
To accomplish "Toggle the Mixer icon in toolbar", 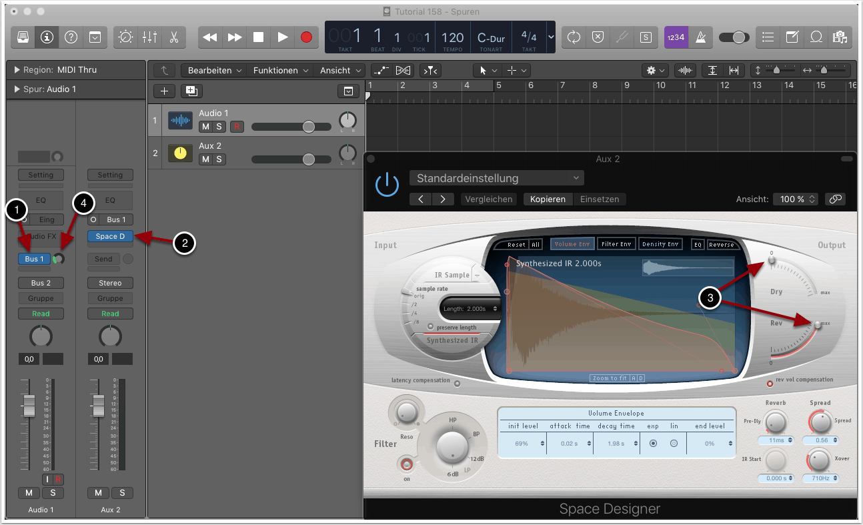I will (x=149, y=37).
